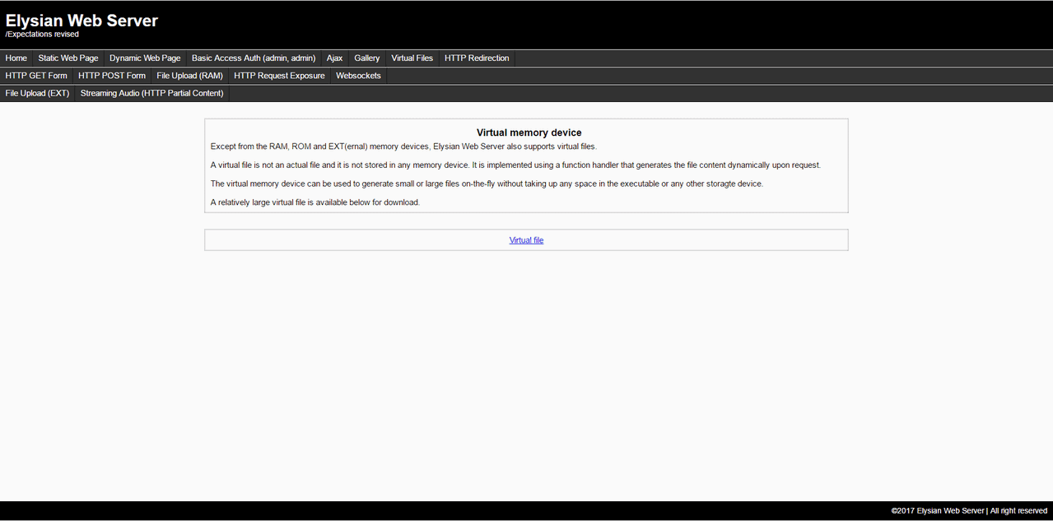Screen dimensions: 1053x521
Task: Click the ©2017 Elysian Web Server footer
Action: pos(969,511)
